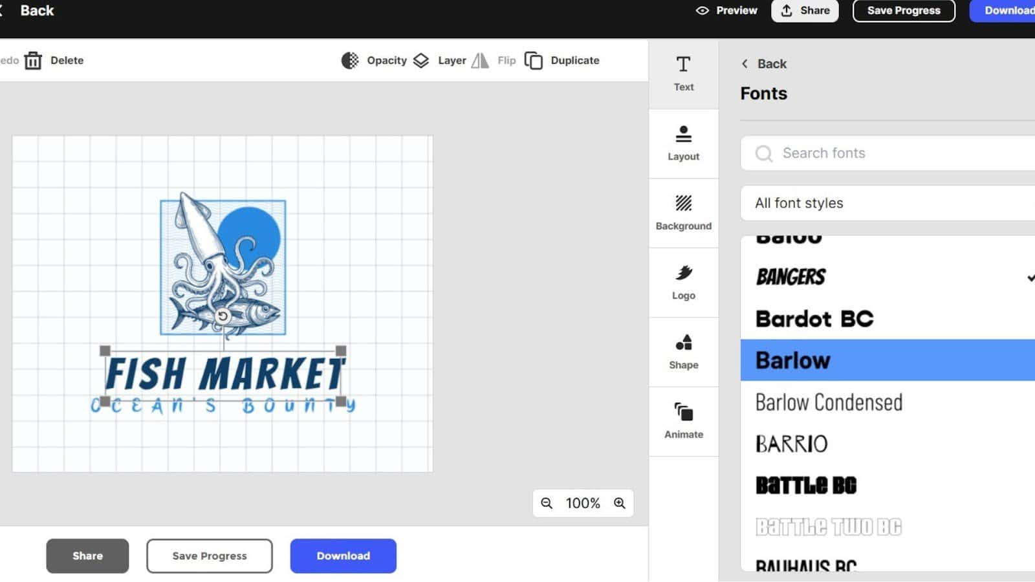Focus the Search fonts field
This screenshot has height=582, width=1035.
pos(893,153)
